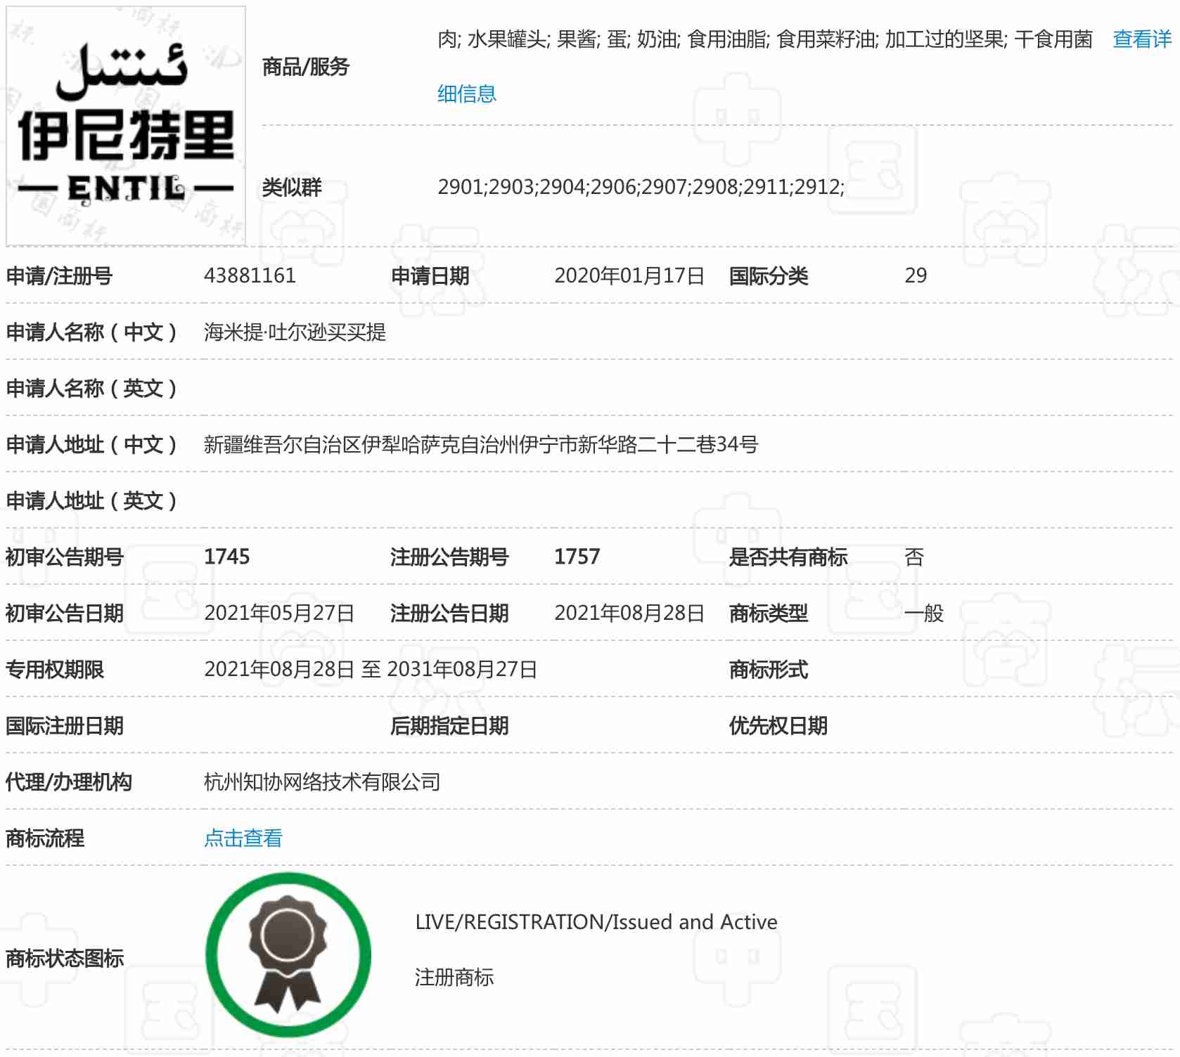Screen dimensions: 1180x1057
Task: Click the 注册商标 status label
Action: (454, 977)
